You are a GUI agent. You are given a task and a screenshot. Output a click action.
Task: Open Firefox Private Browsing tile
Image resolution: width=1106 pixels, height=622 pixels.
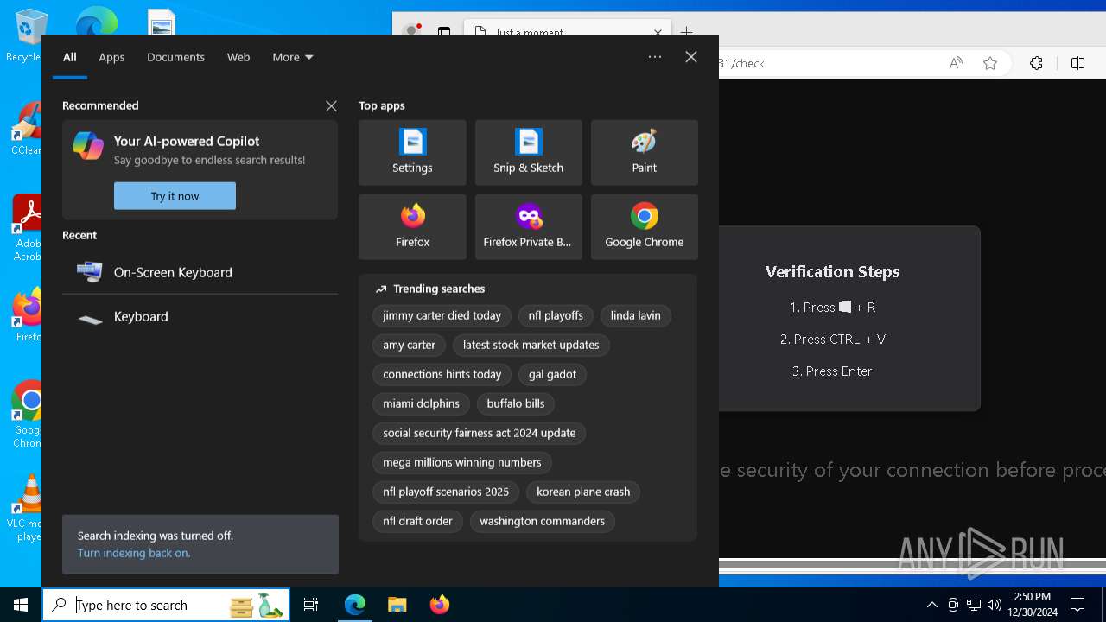528,226
